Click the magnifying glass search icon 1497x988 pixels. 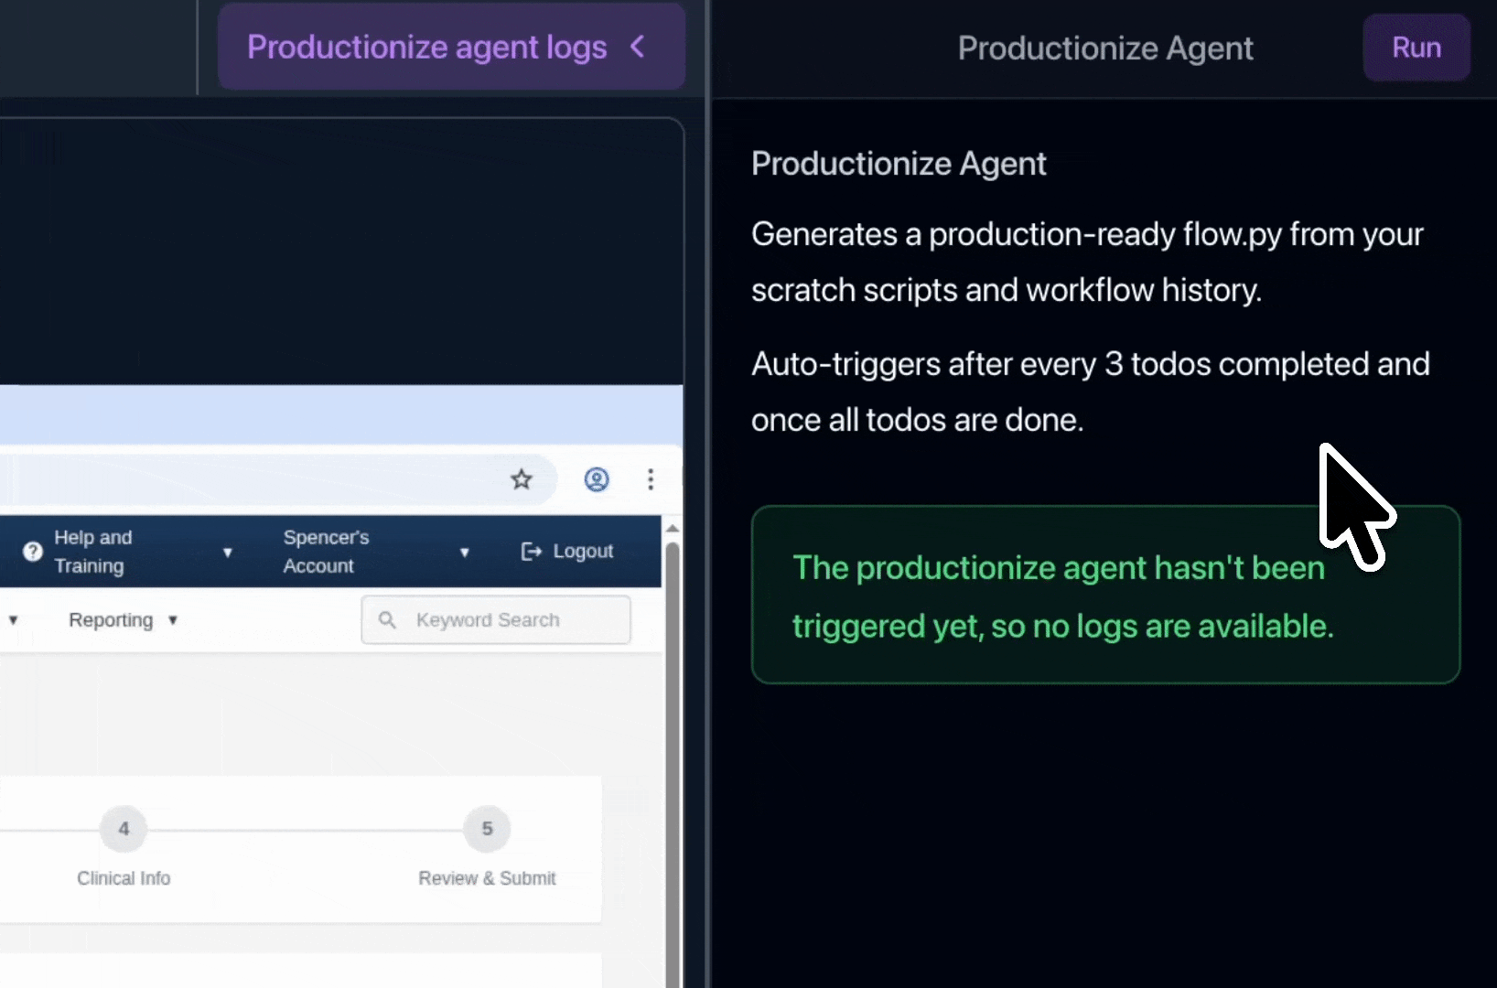(x=388, y=620)
